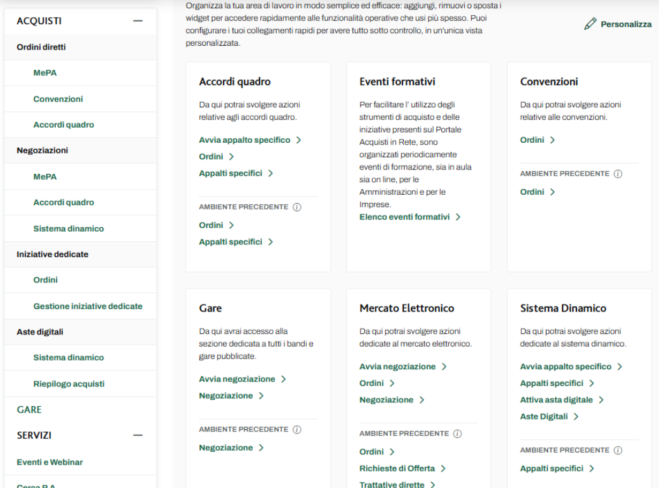The width and height of the screenshot is (659, 488).
Task: Open Richieste di Offerta link
Action: tap(397, 468)
